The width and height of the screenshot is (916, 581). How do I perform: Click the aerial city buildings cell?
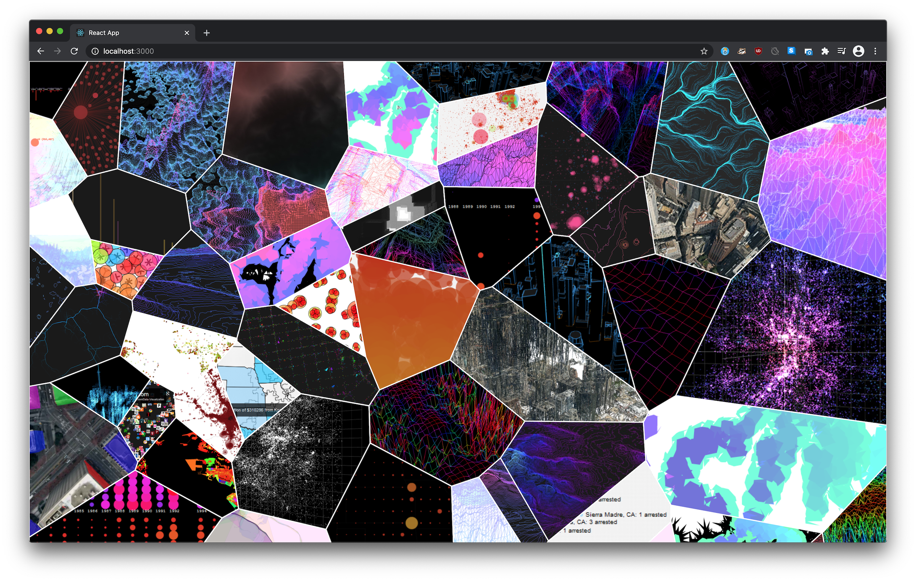[x=706, y=225]
